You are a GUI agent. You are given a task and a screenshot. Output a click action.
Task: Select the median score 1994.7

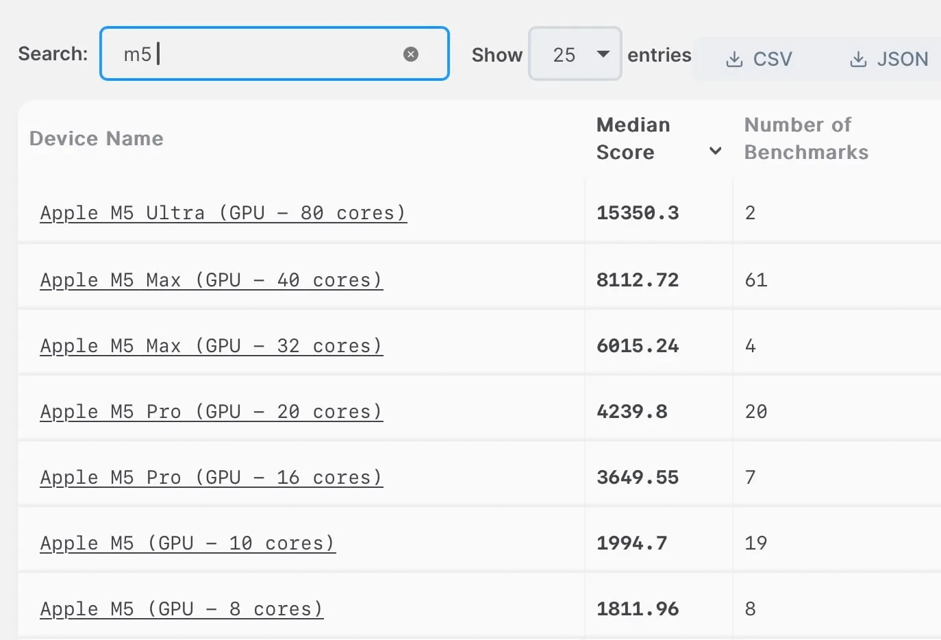click(632, 543)
